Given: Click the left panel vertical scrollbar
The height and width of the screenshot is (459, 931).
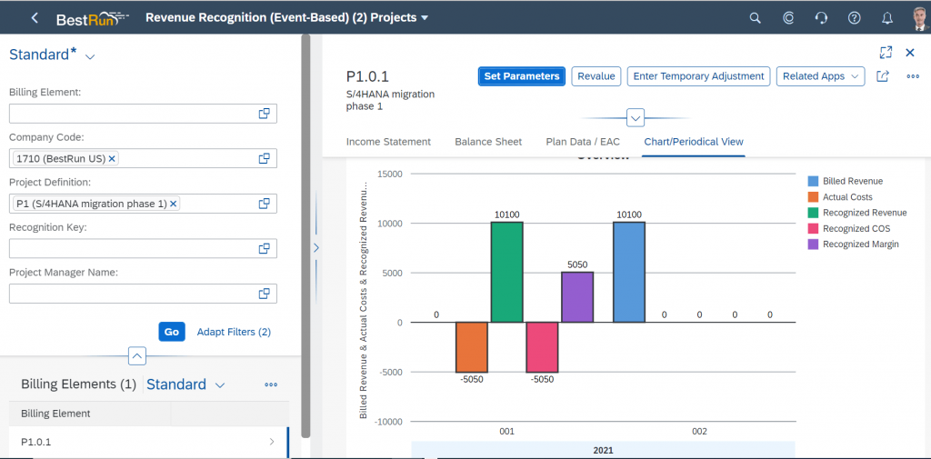Looking at the screenshot, I should (x=305, y=235).
